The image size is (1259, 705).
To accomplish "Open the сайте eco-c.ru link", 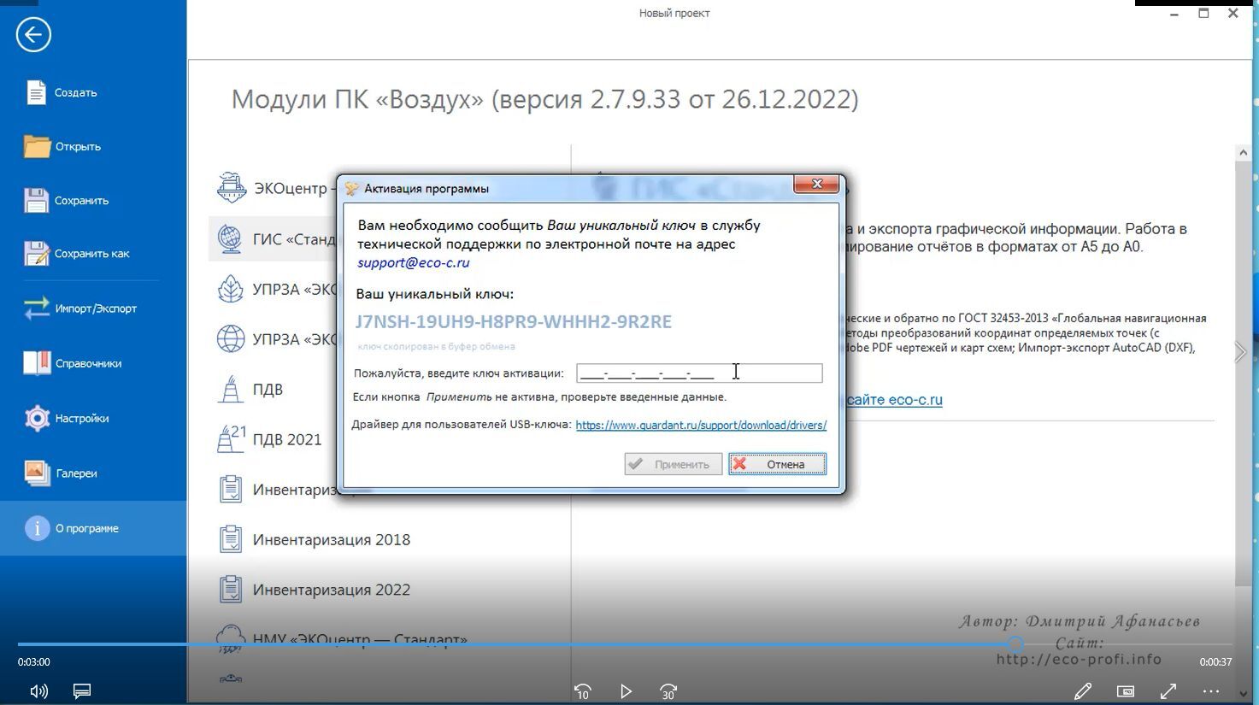I will tap(894, 399).
